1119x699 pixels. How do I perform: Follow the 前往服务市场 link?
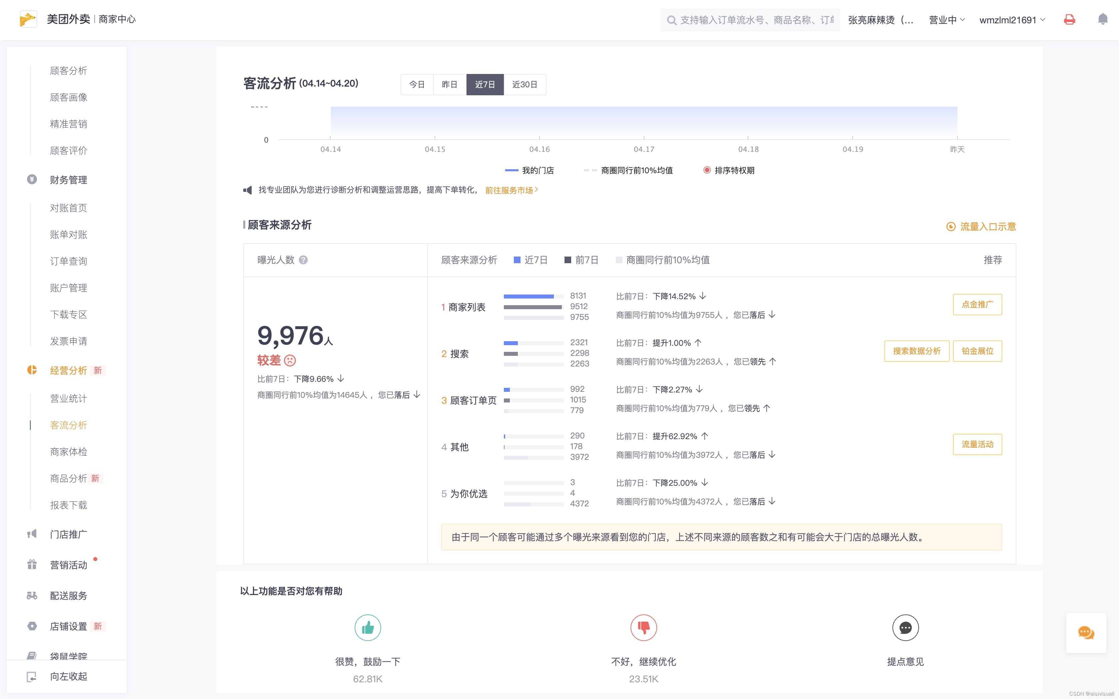[x=512, y=190]
